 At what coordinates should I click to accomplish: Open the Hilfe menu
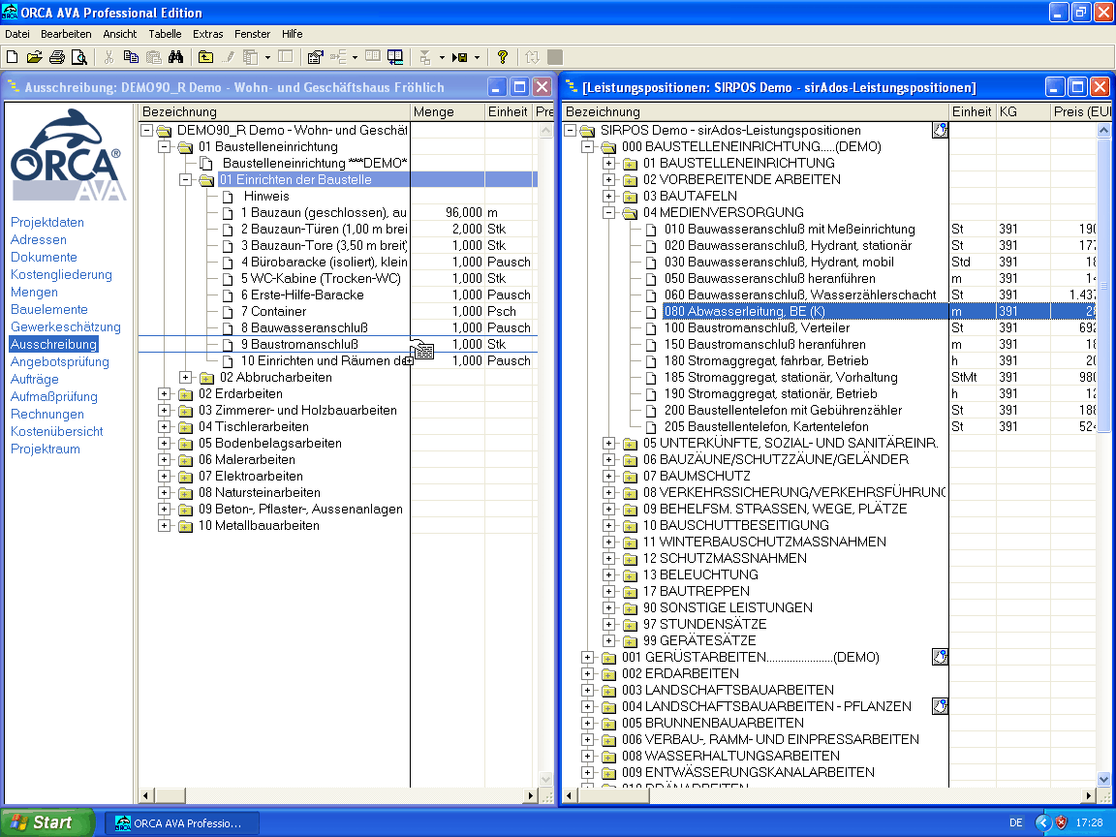tap(292, 34)
